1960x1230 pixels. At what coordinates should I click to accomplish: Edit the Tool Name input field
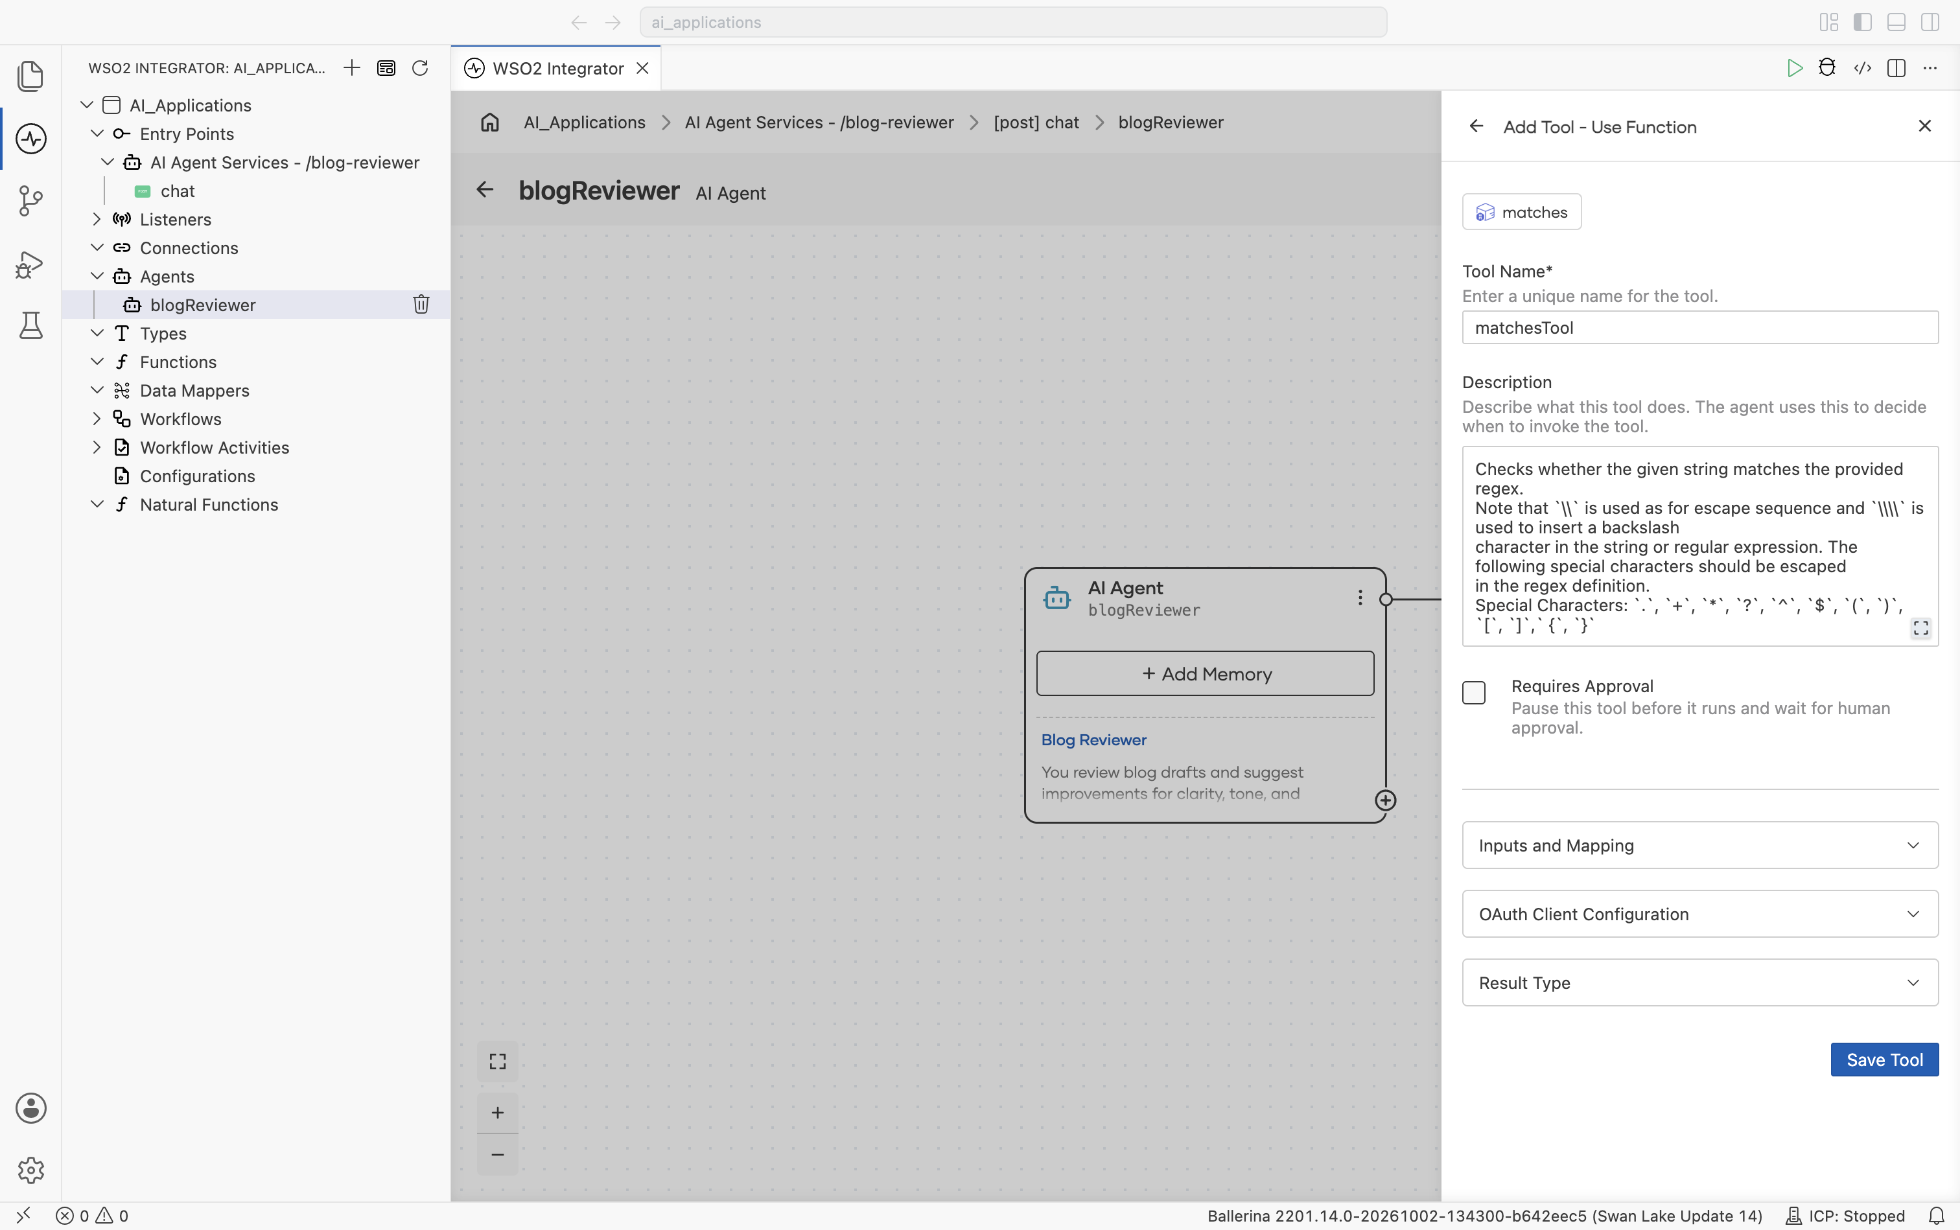[1699, 328]
